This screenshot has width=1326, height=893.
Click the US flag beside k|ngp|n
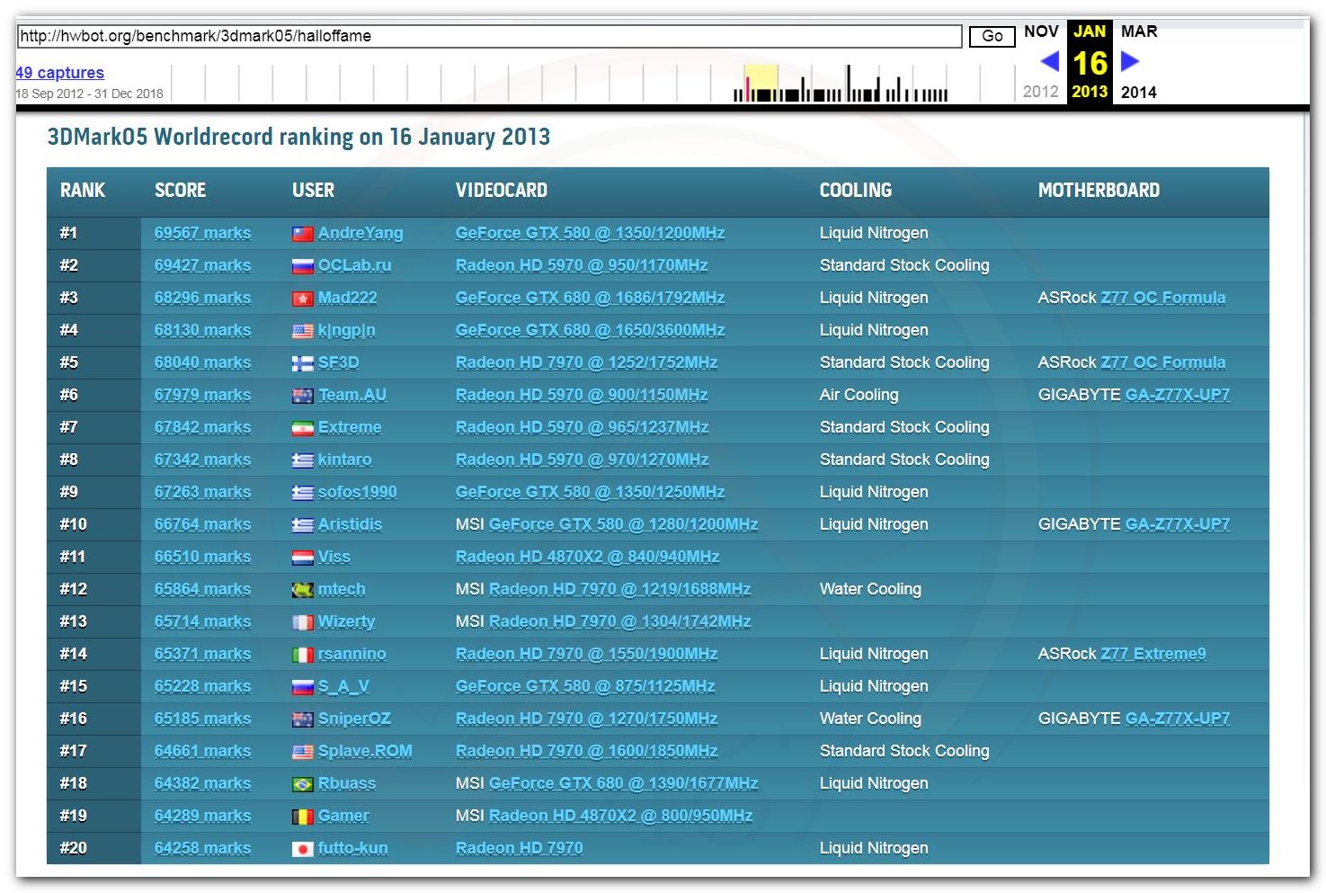303,331
